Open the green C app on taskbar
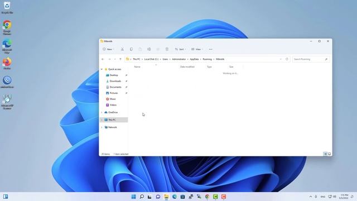This screenshot has width=357, height=201. coord(215,197)
